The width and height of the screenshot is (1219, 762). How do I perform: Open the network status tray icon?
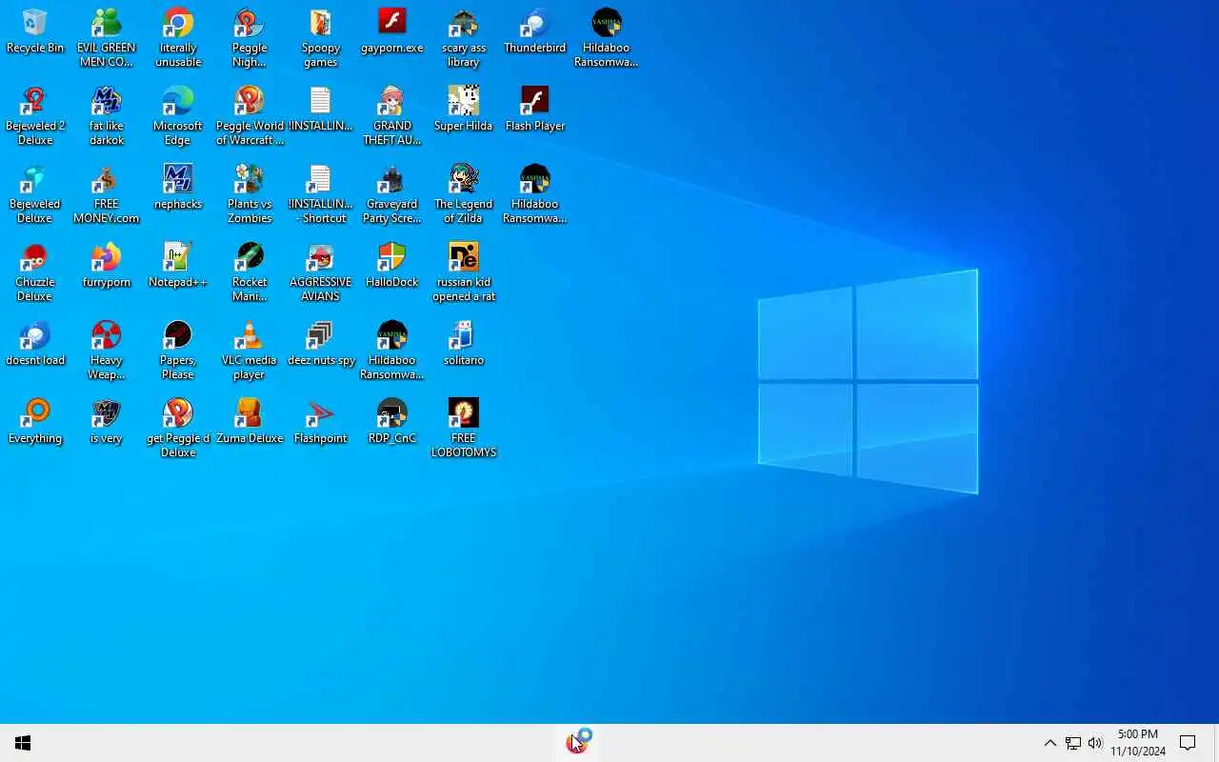point(1072,743)
